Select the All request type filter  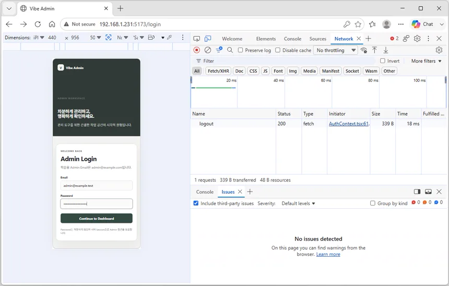197,71
